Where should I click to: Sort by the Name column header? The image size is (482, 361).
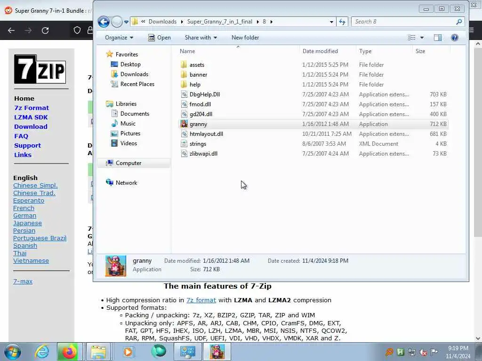(x=187, y=51)
